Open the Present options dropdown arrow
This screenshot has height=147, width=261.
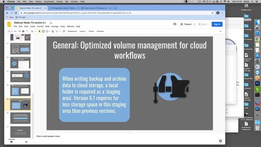tap(194, 24)
